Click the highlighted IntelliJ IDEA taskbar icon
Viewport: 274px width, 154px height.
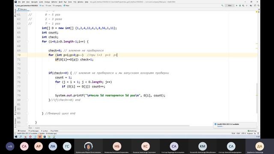(40, 137)
